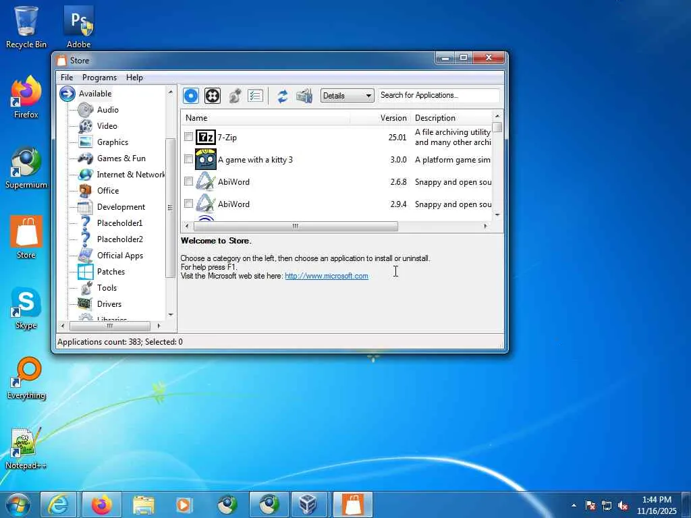Click the Update Database toolbar icon

click(x=304, y=96)
